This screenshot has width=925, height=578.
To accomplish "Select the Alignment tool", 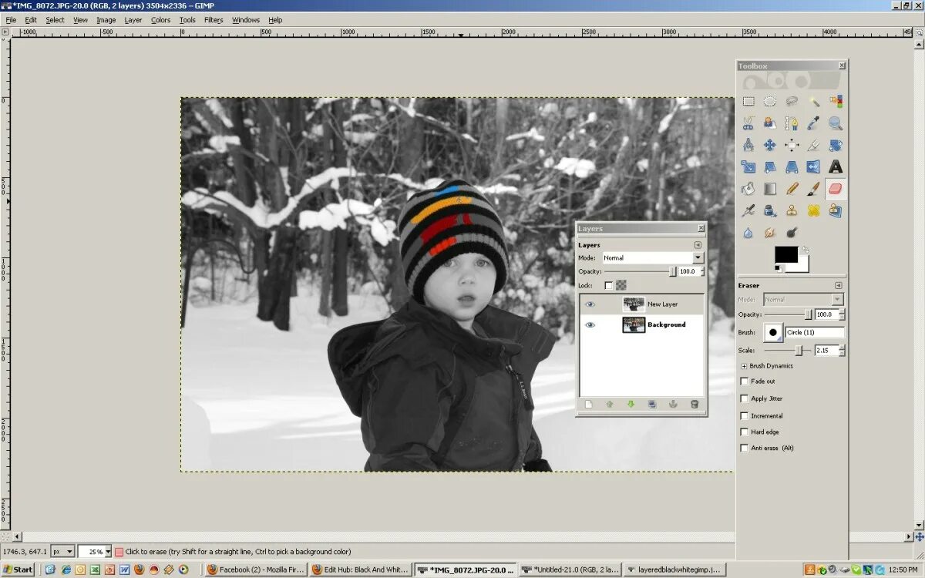I will click(x=792, y=144).
